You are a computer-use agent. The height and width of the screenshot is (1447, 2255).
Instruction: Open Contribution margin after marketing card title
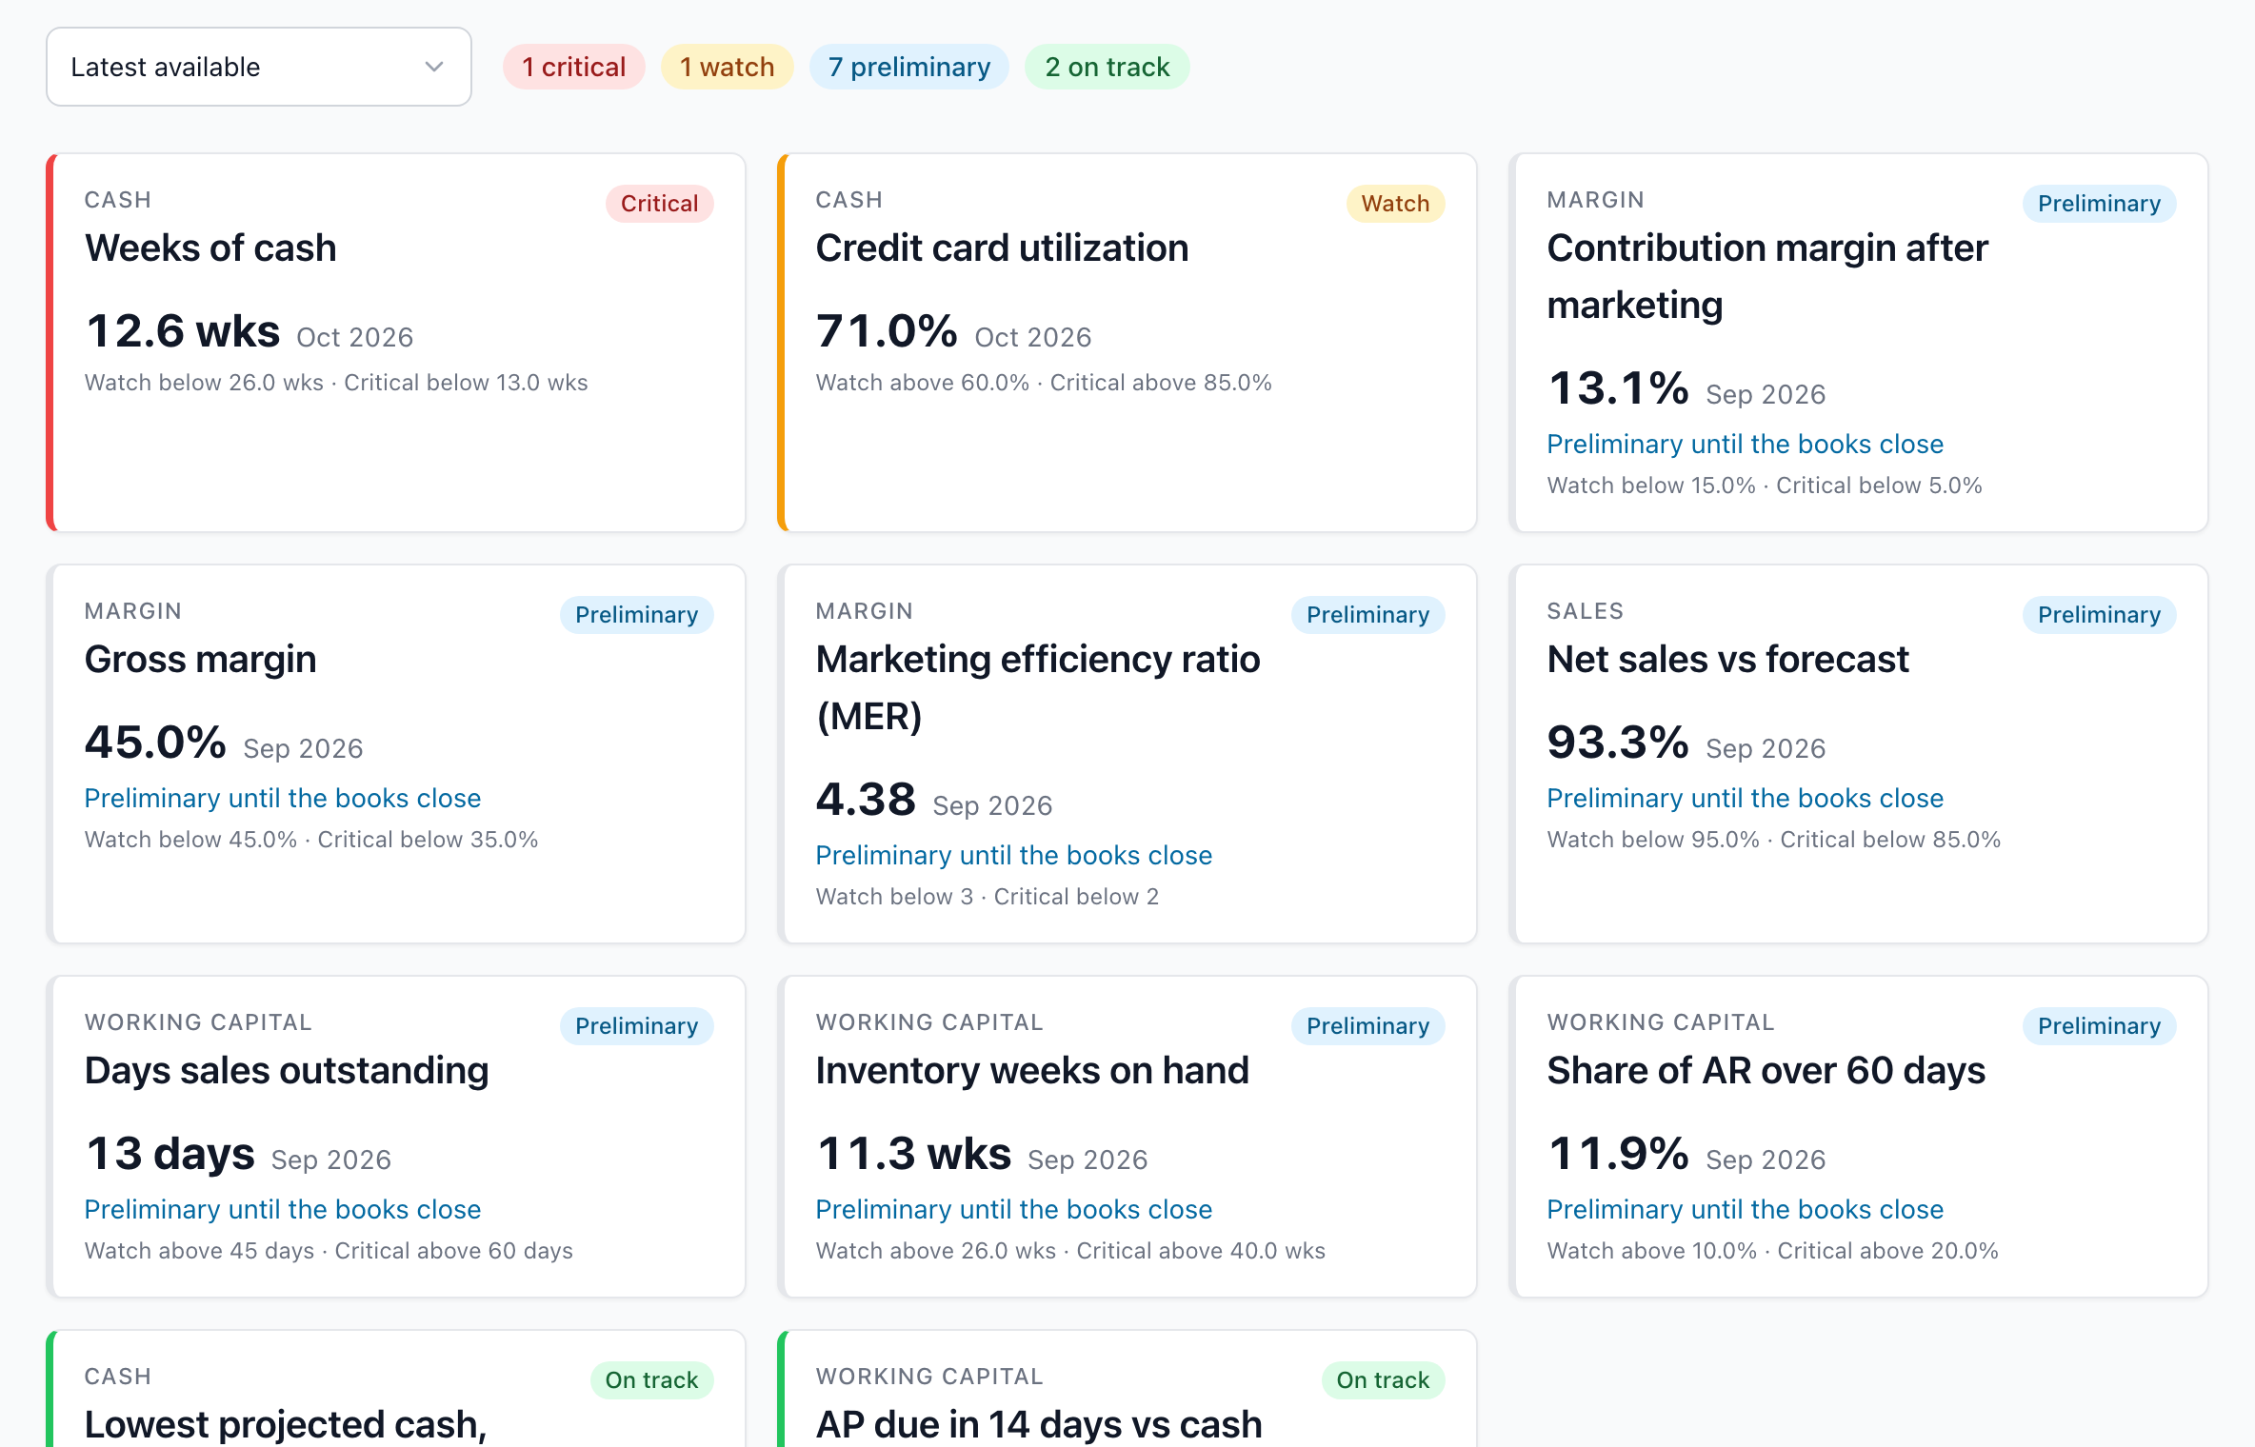coord(1767,276)
